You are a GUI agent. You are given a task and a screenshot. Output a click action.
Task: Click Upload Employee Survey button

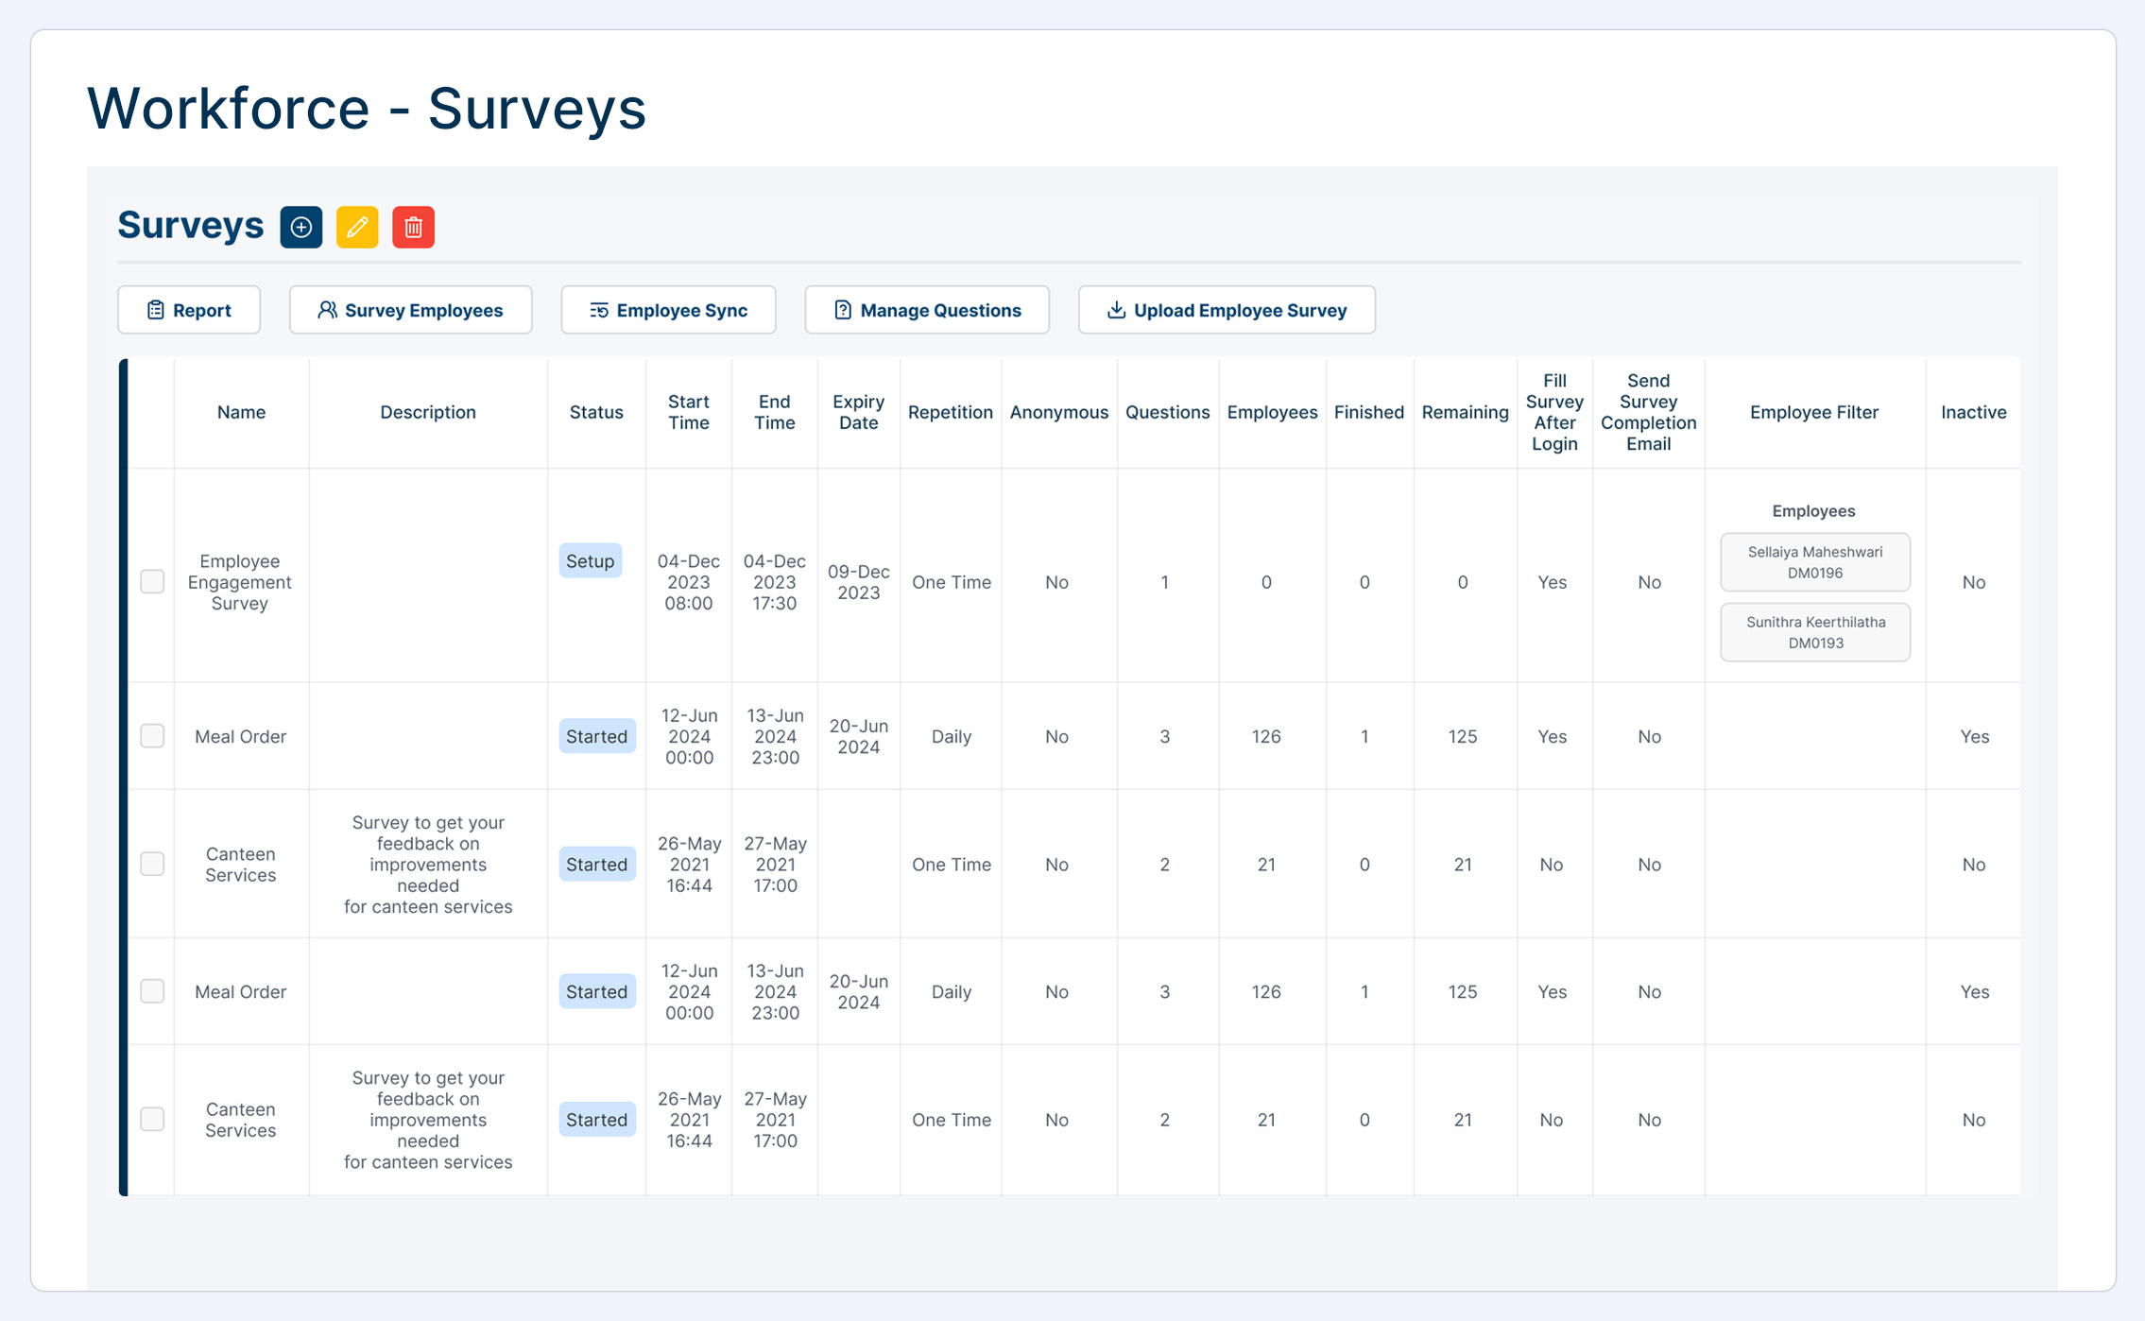pyautogui.click(x=1226, y=310)
